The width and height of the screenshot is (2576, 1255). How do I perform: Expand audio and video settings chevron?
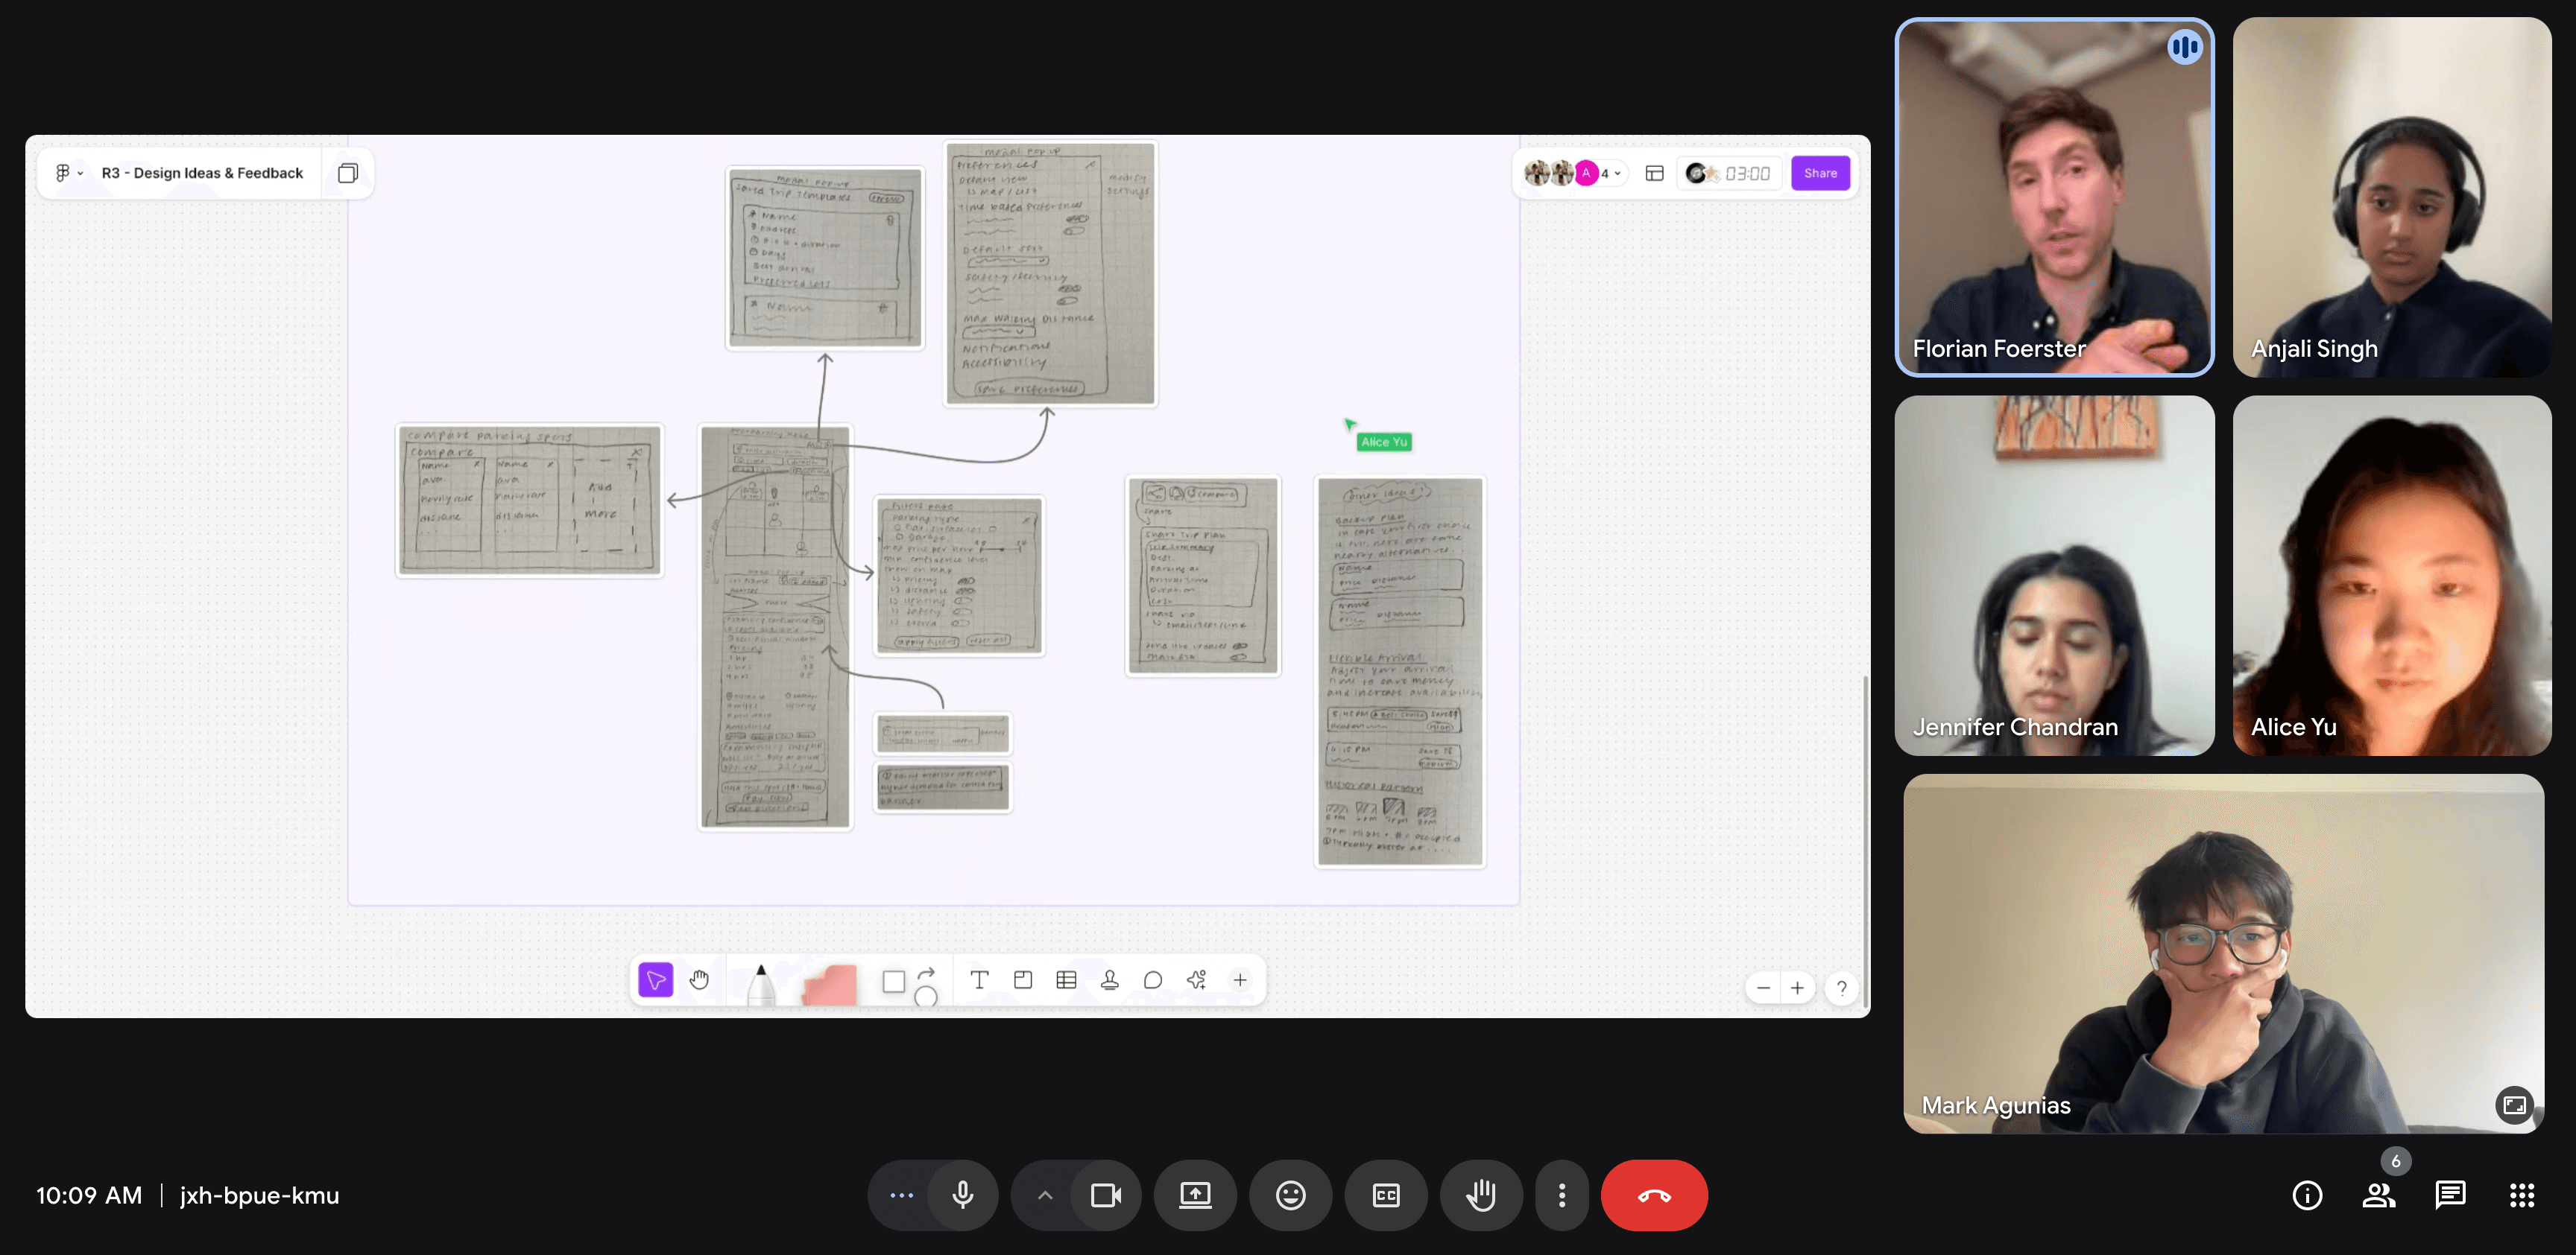[1044, 1195]
